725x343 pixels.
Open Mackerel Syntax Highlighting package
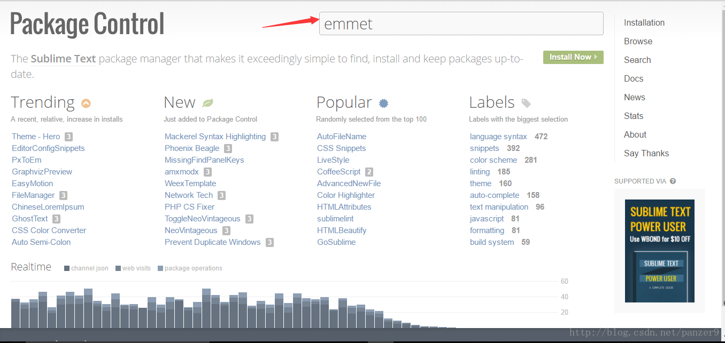[x=215, y=137]
